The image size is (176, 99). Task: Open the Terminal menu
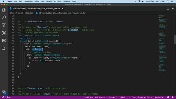click(57, 1)
